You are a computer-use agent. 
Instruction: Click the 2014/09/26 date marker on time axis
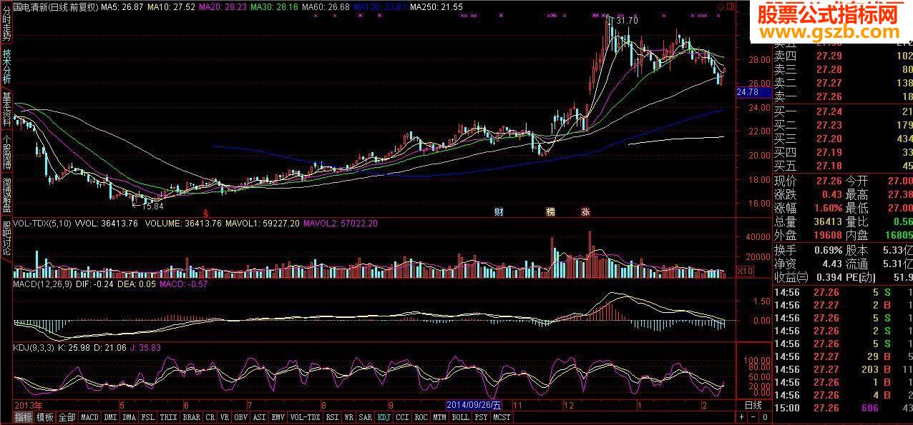(x=474, y=405)
